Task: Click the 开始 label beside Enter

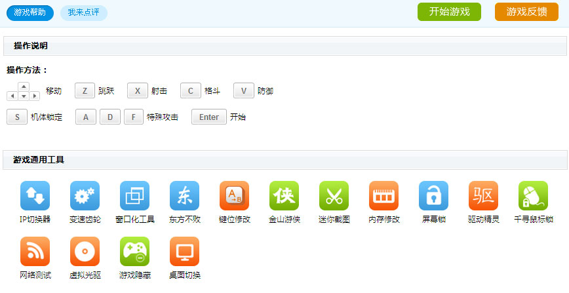Action: tap(238, 117)
